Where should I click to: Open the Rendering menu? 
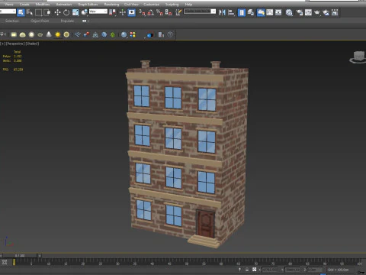(111, 4)
